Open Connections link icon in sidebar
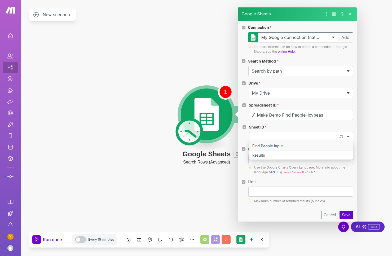 click(x=10, y=101)
